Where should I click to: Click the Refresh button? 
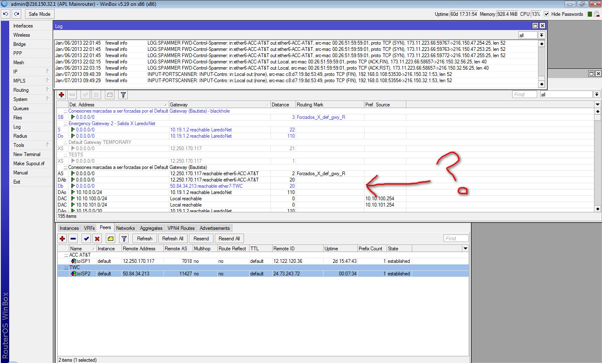point(145,239)
